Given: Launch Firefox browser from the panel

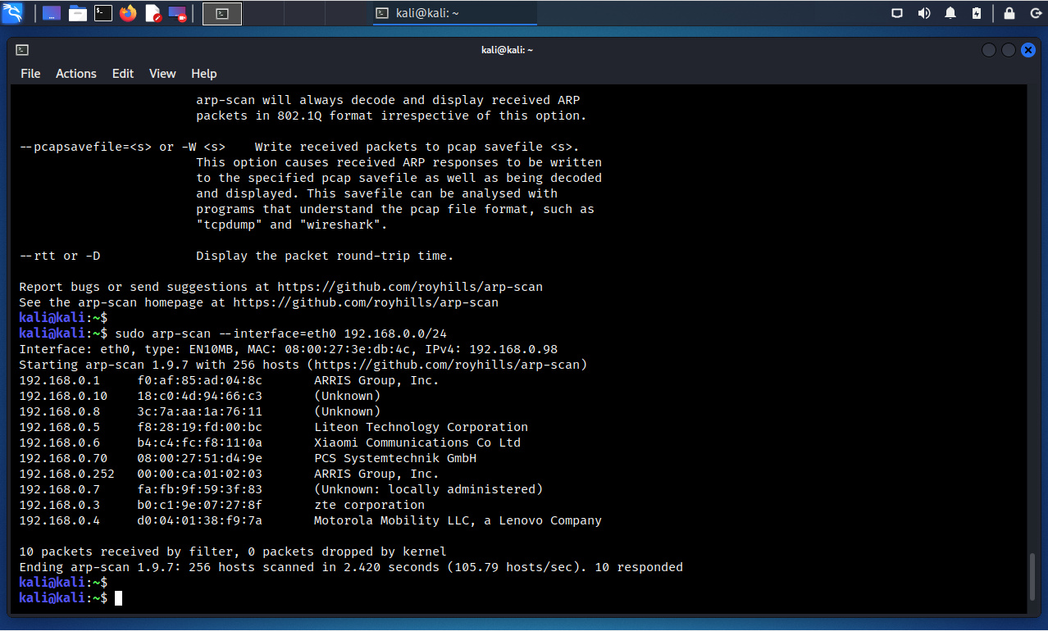Looking at the screenshot, I should click(x=128, y=13).
